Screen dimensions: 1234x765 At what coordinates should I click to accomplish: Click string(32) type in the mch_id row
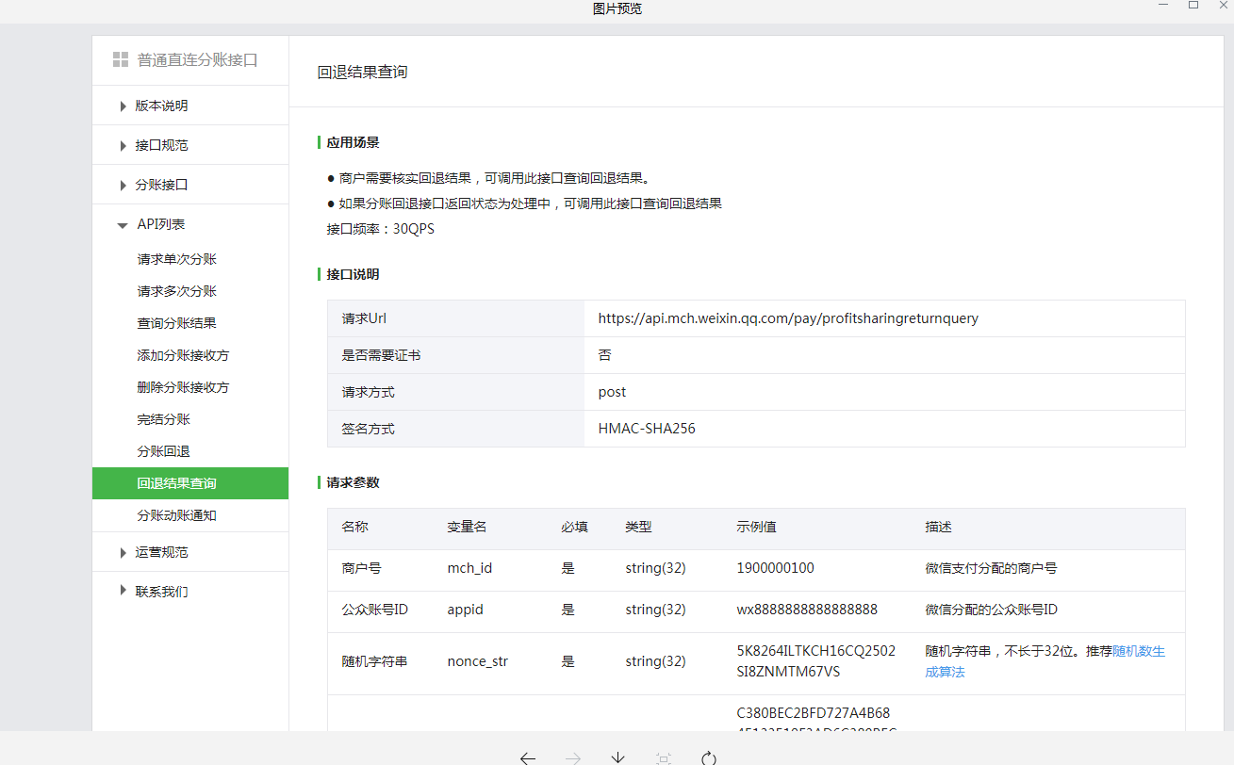655,569
